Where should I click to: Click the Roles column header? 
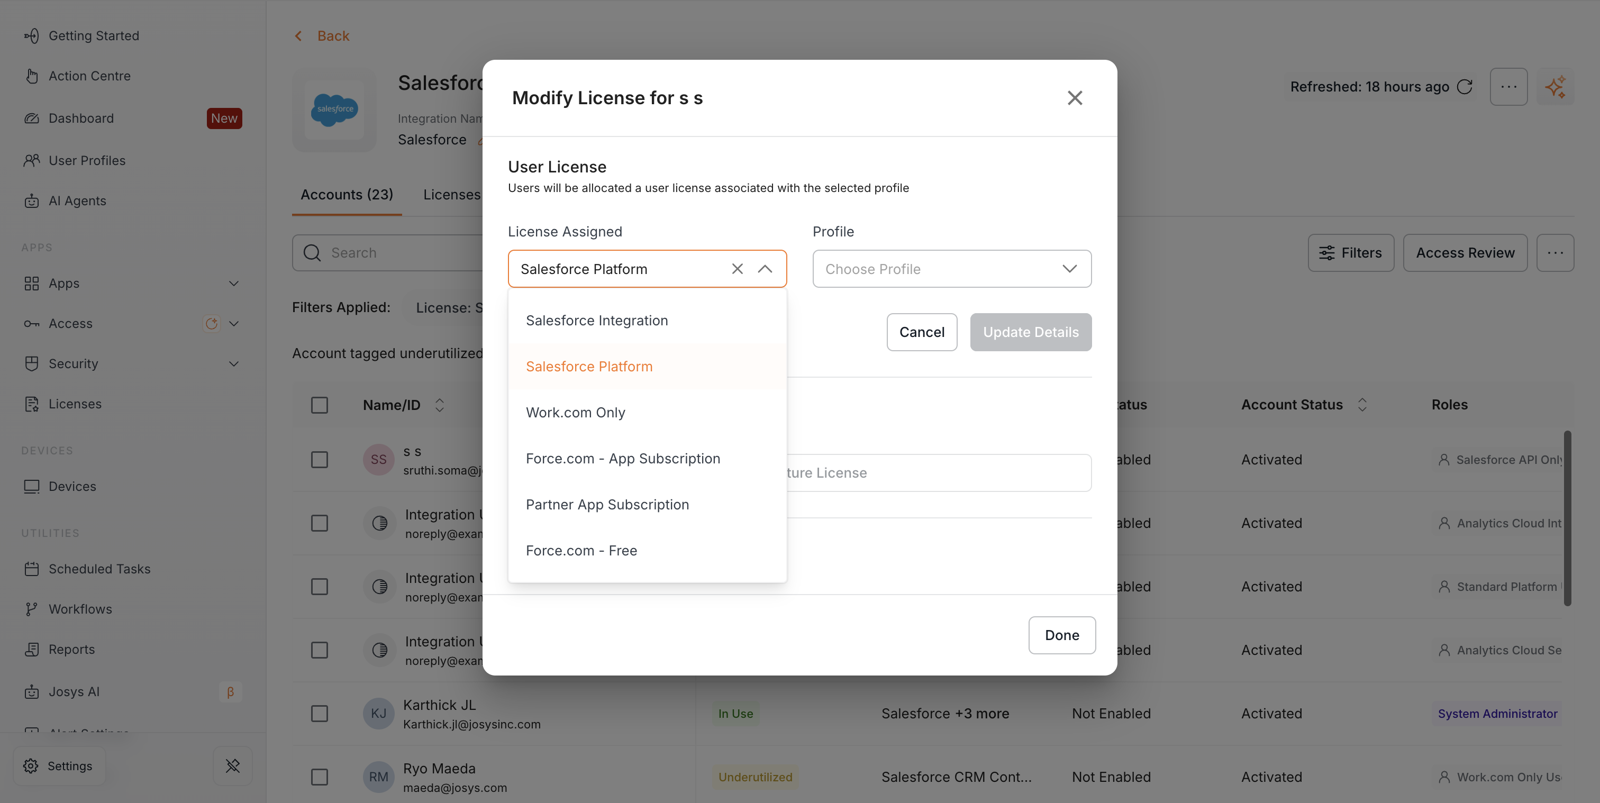pyautogui.click(x=1449, y=404)
